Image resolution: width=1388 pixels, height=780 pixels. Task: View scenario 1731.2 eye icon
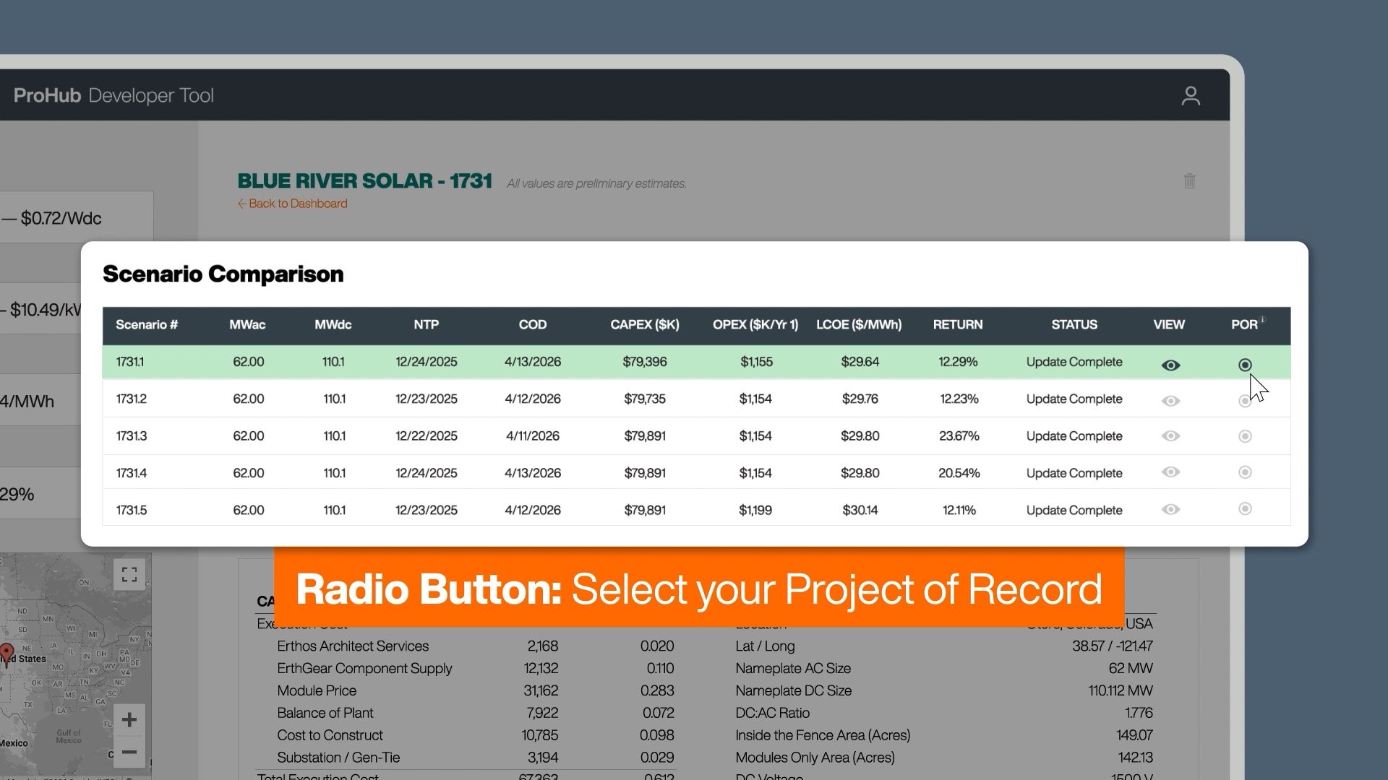pyautogui.click(x=1170, y=401)
